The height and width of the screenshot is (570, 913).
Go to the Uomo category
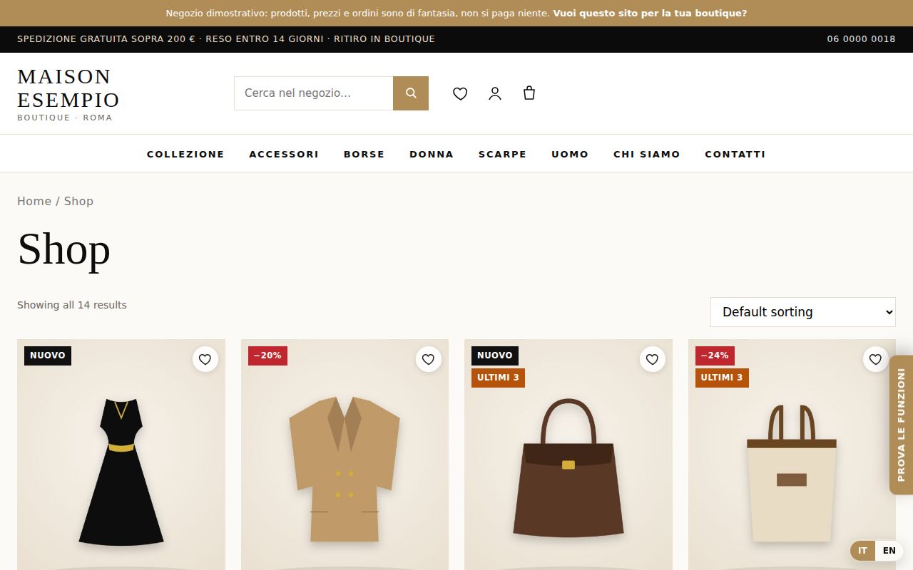570,154
